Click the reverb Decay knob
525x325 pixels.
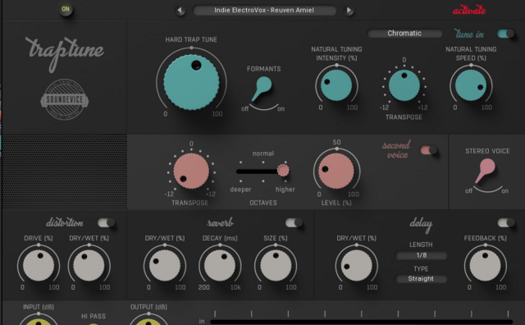pyautogui.click(x=220, y=265)
